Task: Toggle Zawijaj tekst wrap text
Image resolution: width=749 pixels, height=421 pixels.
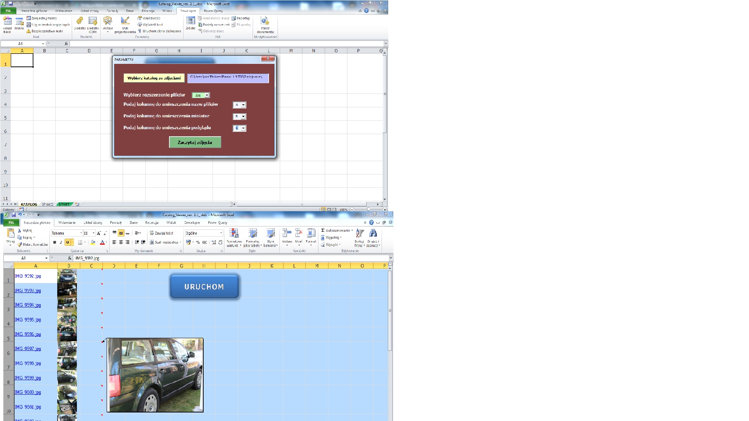Action: click(161, 233)
